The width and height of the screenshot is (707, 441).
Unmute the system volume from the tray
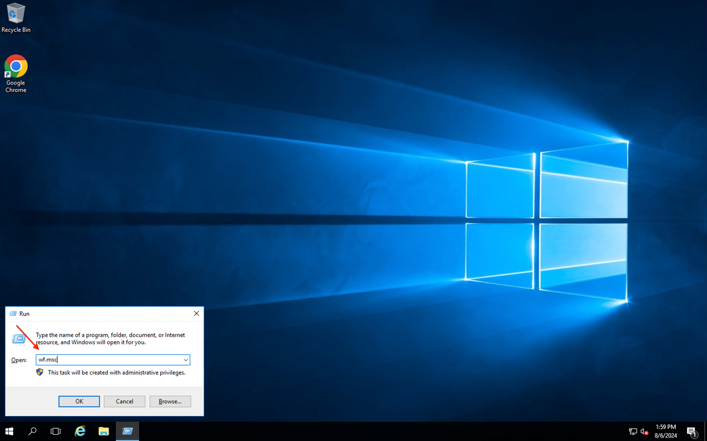pos(644,431)
